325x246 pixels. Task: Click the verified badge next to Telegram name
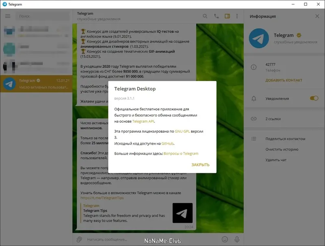point(299,35)
